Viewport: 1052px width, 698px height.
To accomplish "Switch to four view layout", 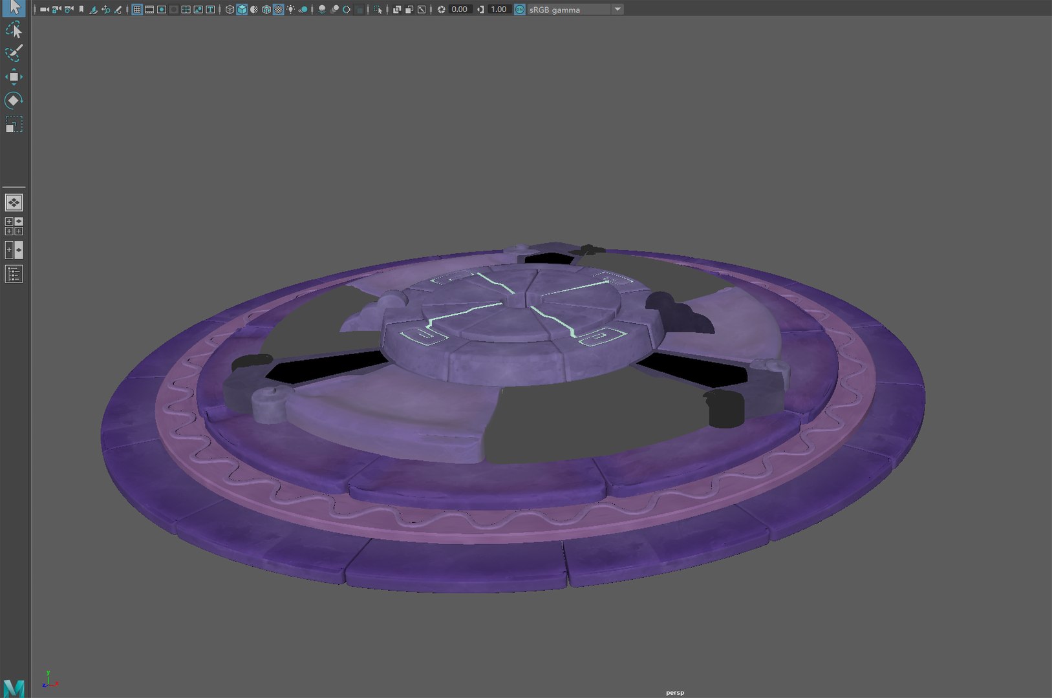I will (x=14, y=226).
